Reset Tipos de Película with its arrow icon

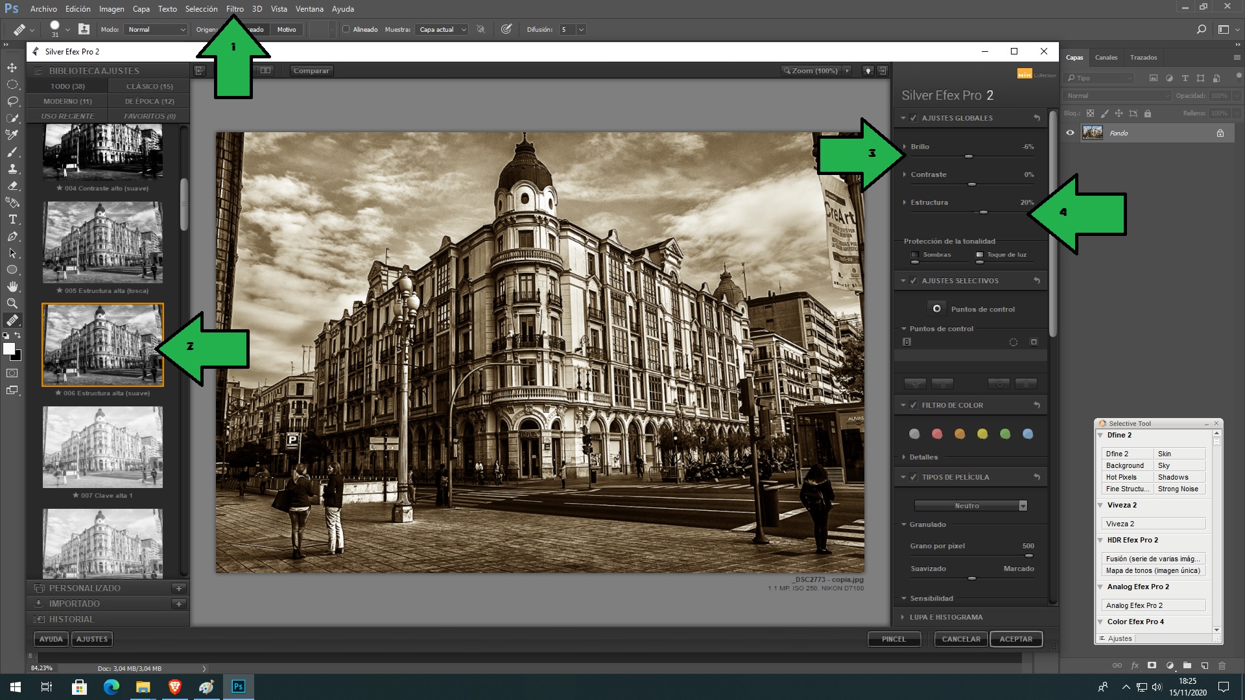[x=1037, y=477]
